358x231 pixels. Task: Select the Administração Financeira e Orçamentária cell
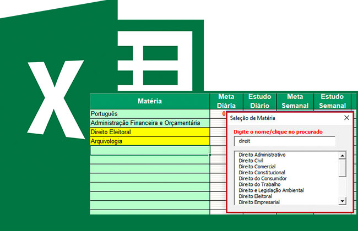click(x=150, y=123)
